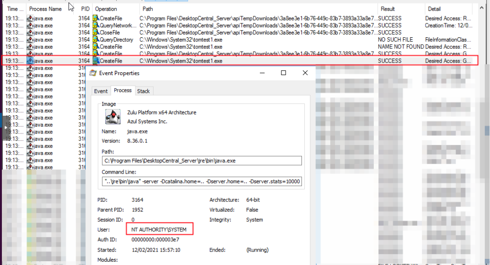The width and height of the screenshot is (490, 265).
Task: Switch to the Event tab
Action: click(101, 91)
